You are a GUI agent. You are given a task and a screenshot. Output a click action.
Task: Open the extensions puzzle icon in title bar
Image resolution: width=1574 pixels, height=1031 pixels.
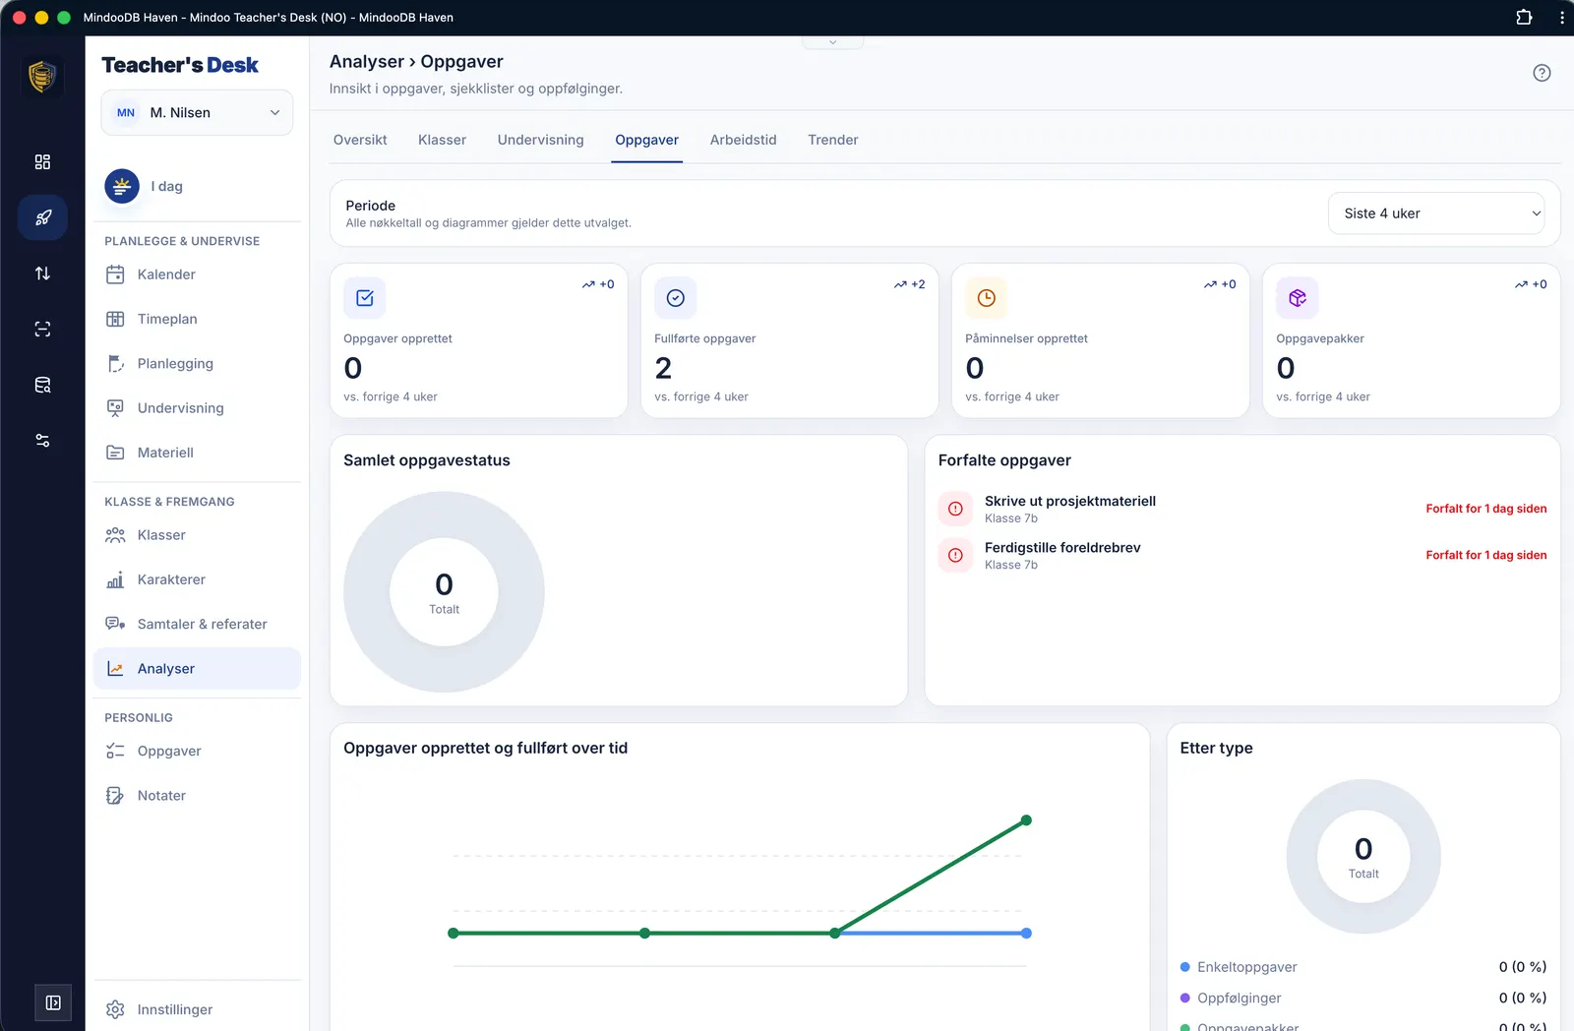(1524, 17)
